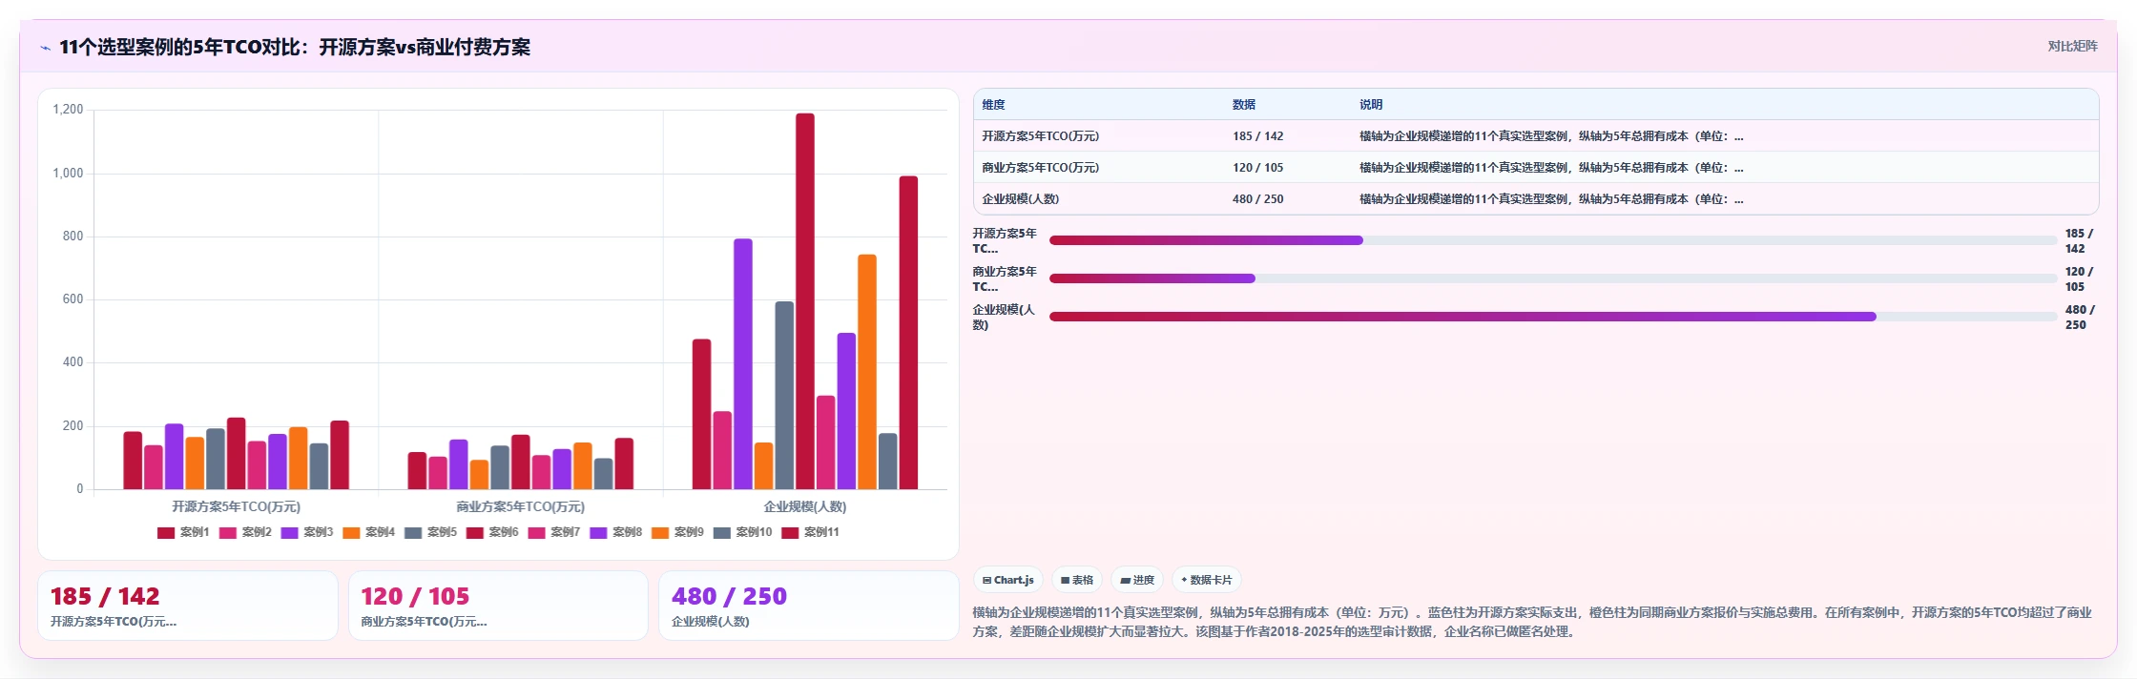
Task: Click the tallest 案例6 bar in 企业规模
Action: (x=805, y=301)
